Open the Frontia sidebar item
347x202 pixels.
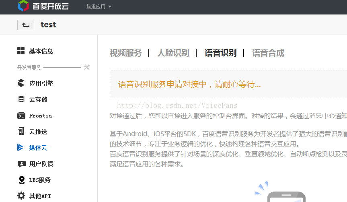point(41,116)
